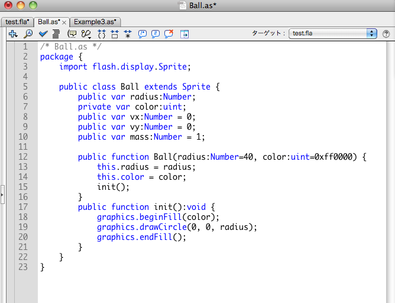Click the Expand All icon
Image resolution: width=395 pixels, height=303 pixels.
click(127, 34)
